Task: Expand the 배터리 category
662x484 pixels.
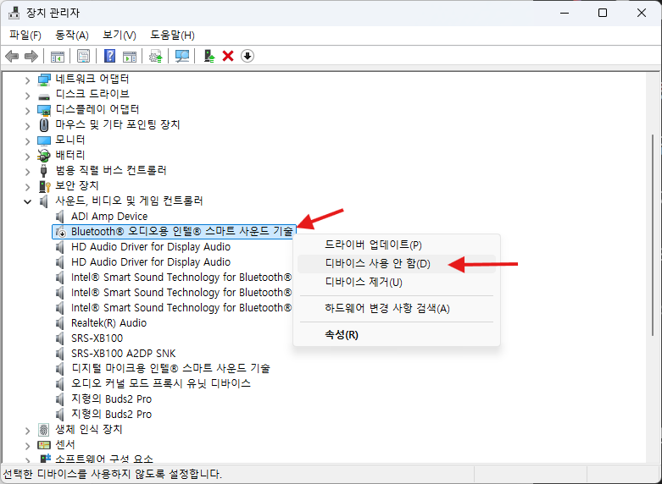Action: (x=27, y=156)
